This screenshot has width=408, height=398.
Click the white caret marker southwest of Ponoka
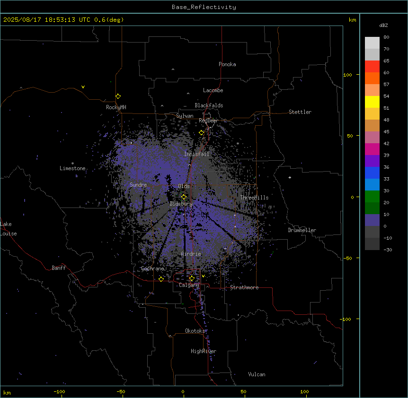pos(173,69)
